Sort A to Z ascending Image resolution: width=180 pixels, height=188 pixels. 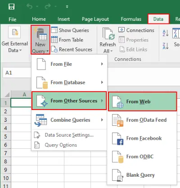click(x=166, y=33)
